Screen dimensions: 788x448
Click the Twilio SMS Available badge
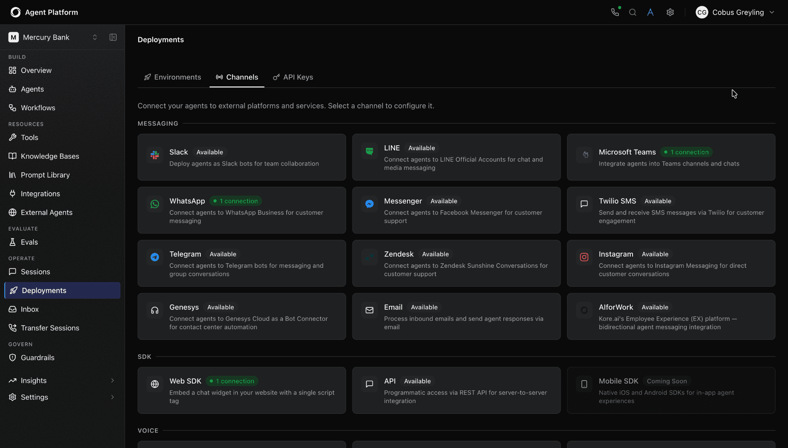(658, 201)
